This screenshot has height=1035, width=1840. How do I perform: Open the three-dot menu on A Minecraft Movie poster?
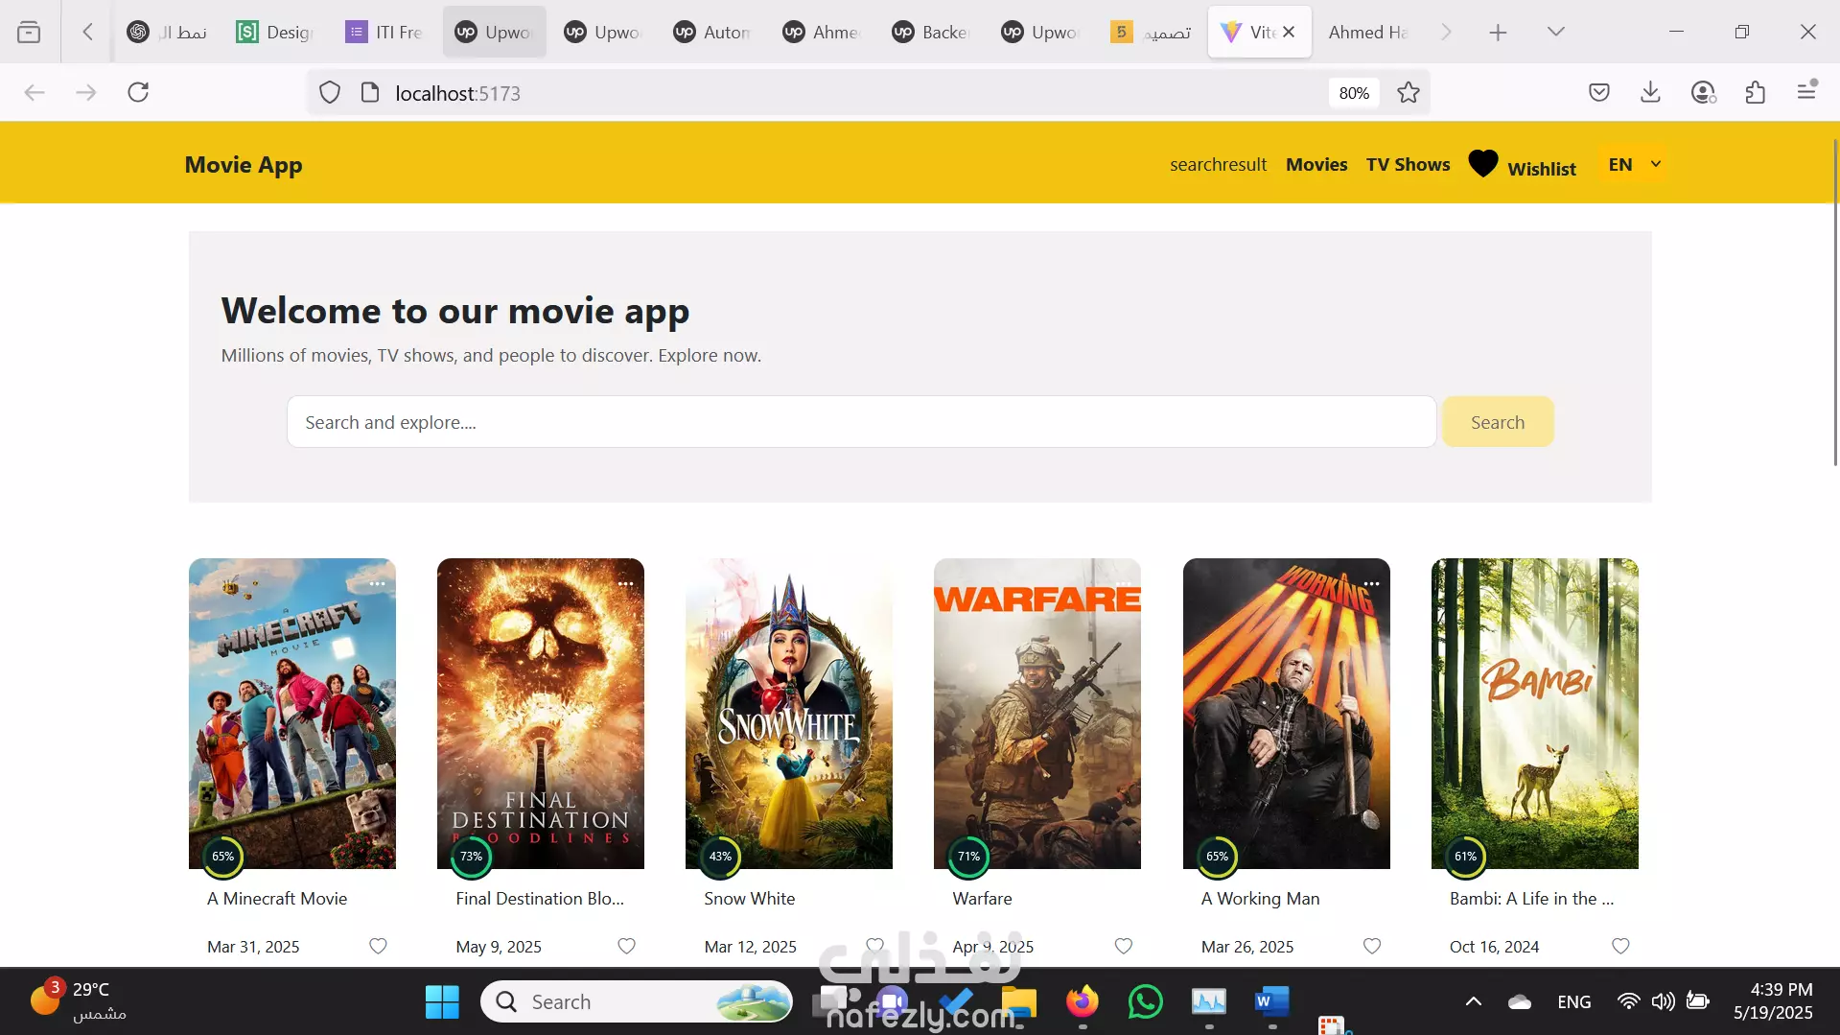[378, 583]
